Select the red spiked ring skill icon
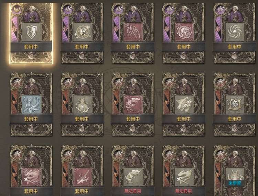 pos(184,32)
